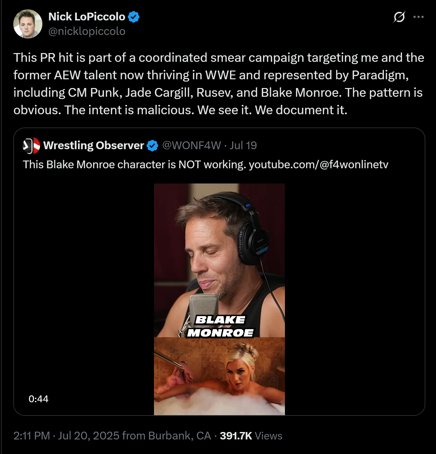Play the quoted post's video thumbnail
This screenshot has height=454, width=436.
219,259
